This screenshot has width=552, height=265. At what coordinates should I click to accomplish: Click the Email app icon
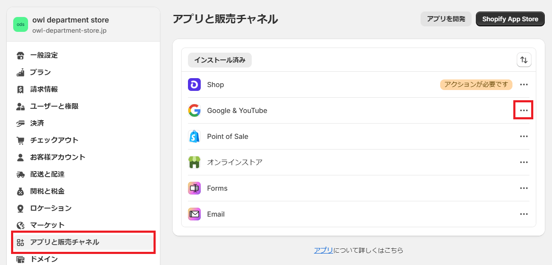[194, 214]
